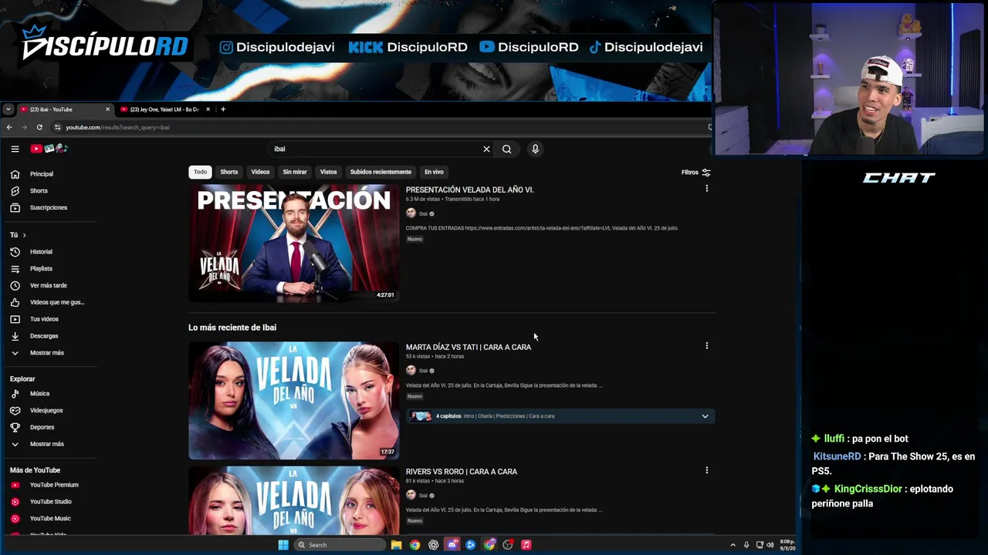Open the browser tab list dropdown
The height and width of the screenshot is (555, 988).
click(x=8, y=109)
